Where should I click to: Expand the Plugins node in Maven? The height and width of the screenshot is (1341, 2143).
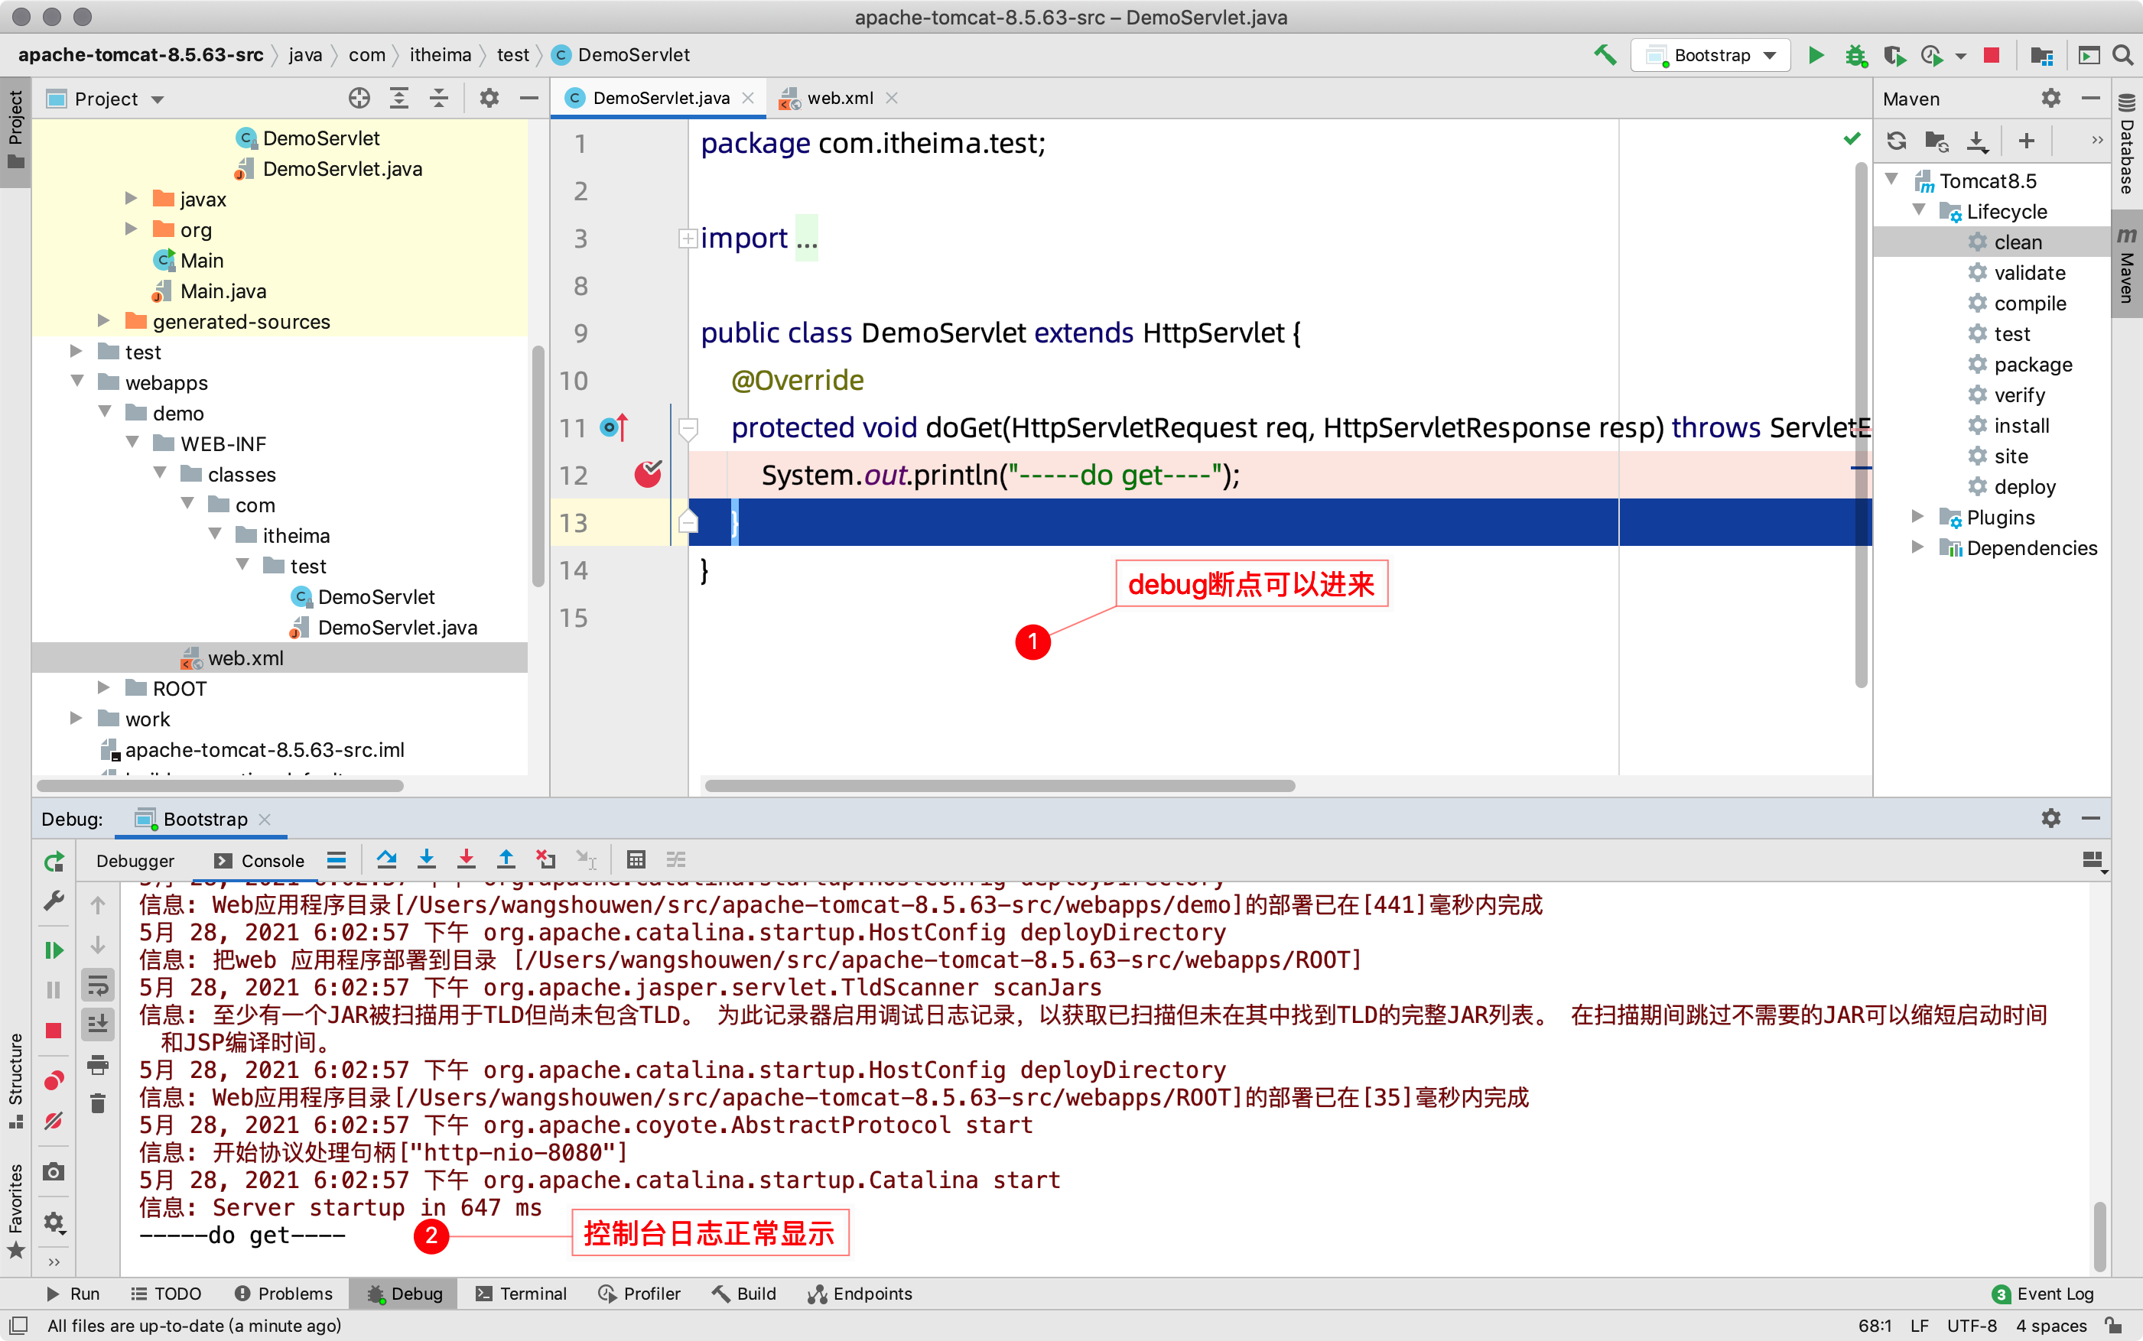1917,517
